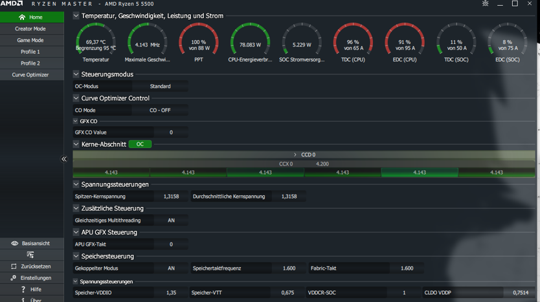Open Curve Optimizer page

click(32, 74)
